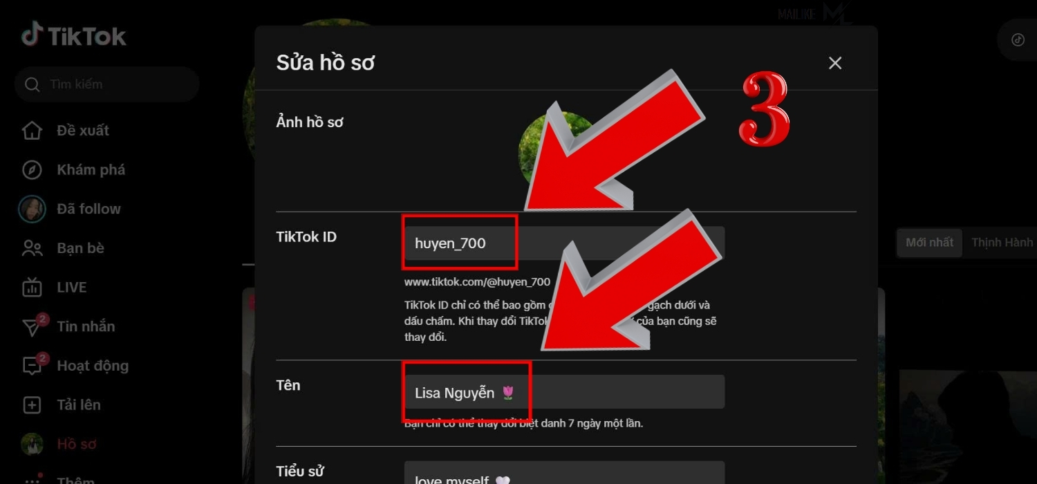The width and height of the screenshot is (1037, 484).
Task: Open Khám phá compass icon
Action: [x=32, y=170]
